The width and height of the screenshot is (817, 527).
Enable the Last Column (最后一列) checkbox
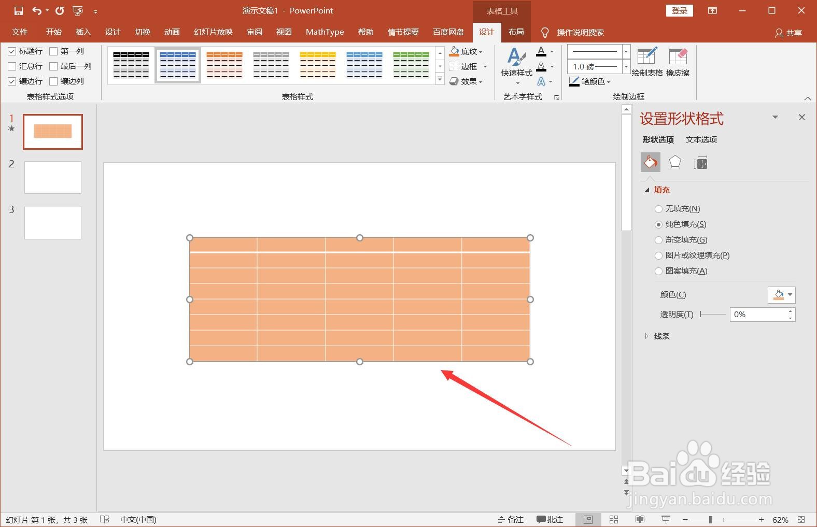coord(53,66)
